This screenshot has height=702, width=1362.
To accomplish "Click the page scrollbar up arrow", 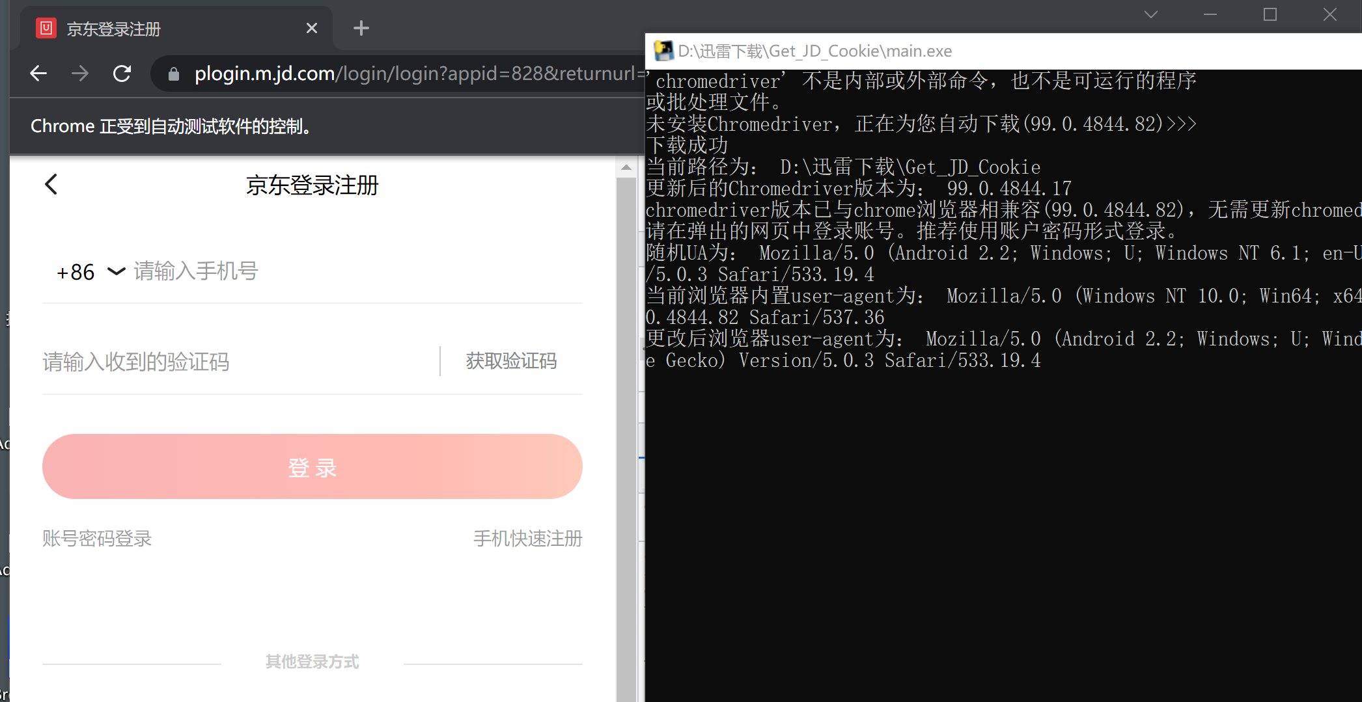I will (x=626, y=167).
